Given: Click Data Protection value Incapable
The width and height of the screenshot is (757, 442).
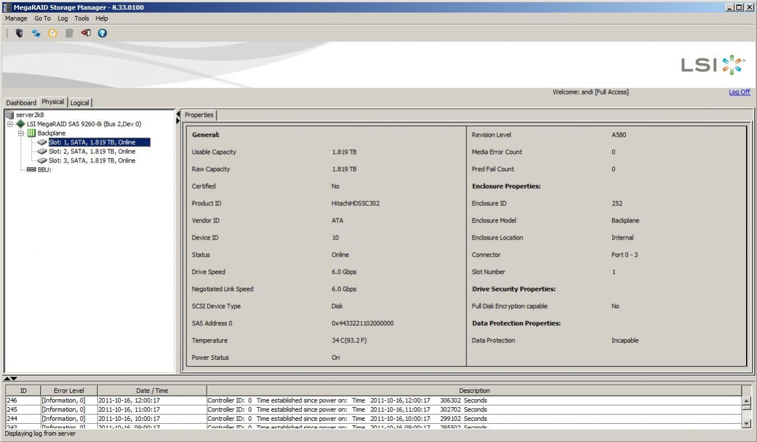Looking at the screenshot, I should coord(625,341).
